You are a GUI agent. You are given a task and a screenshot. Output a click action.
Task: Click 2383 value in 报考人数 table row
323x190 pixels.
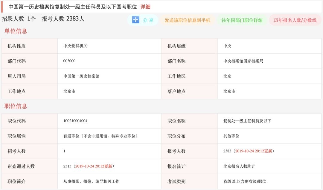point(227,151)
